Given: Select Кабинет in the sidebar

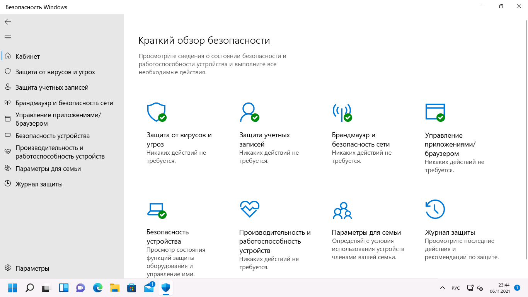Looking at the screenshot, I should click(62, 56).
